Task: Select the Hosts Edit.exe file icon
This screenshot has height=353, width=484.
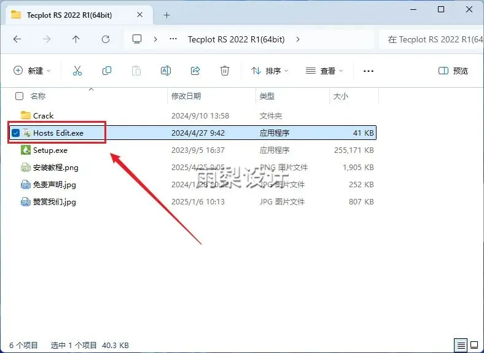Action: tap(27, 133)
